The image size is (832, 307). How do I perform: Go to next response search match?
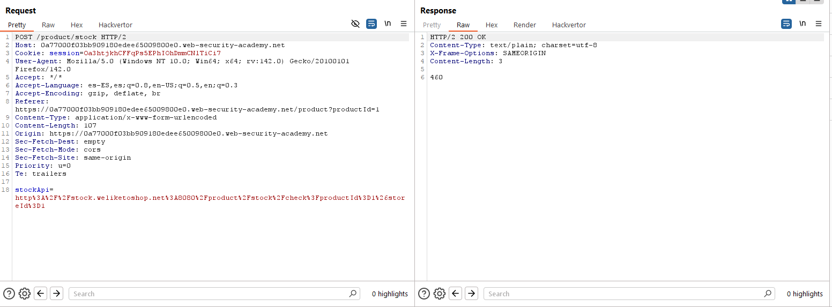point(471,294)
